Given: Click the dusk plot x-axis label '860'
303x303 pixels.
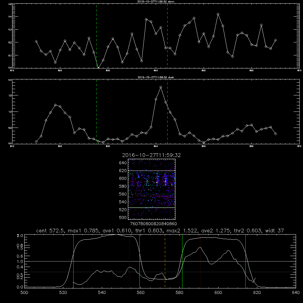Looking at the screenshot, I should (251, 146).
